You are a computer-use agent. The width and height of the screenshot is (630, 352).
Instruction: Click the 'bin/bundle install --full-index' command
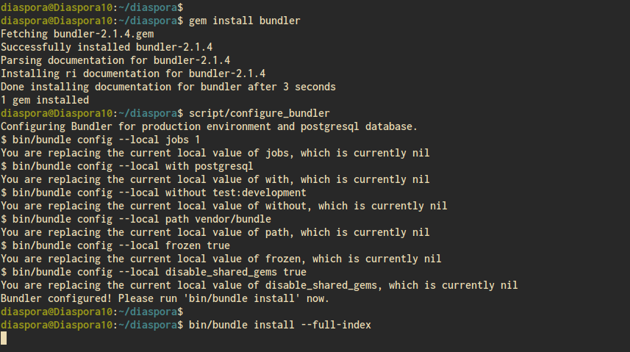[x=279, y=325]
